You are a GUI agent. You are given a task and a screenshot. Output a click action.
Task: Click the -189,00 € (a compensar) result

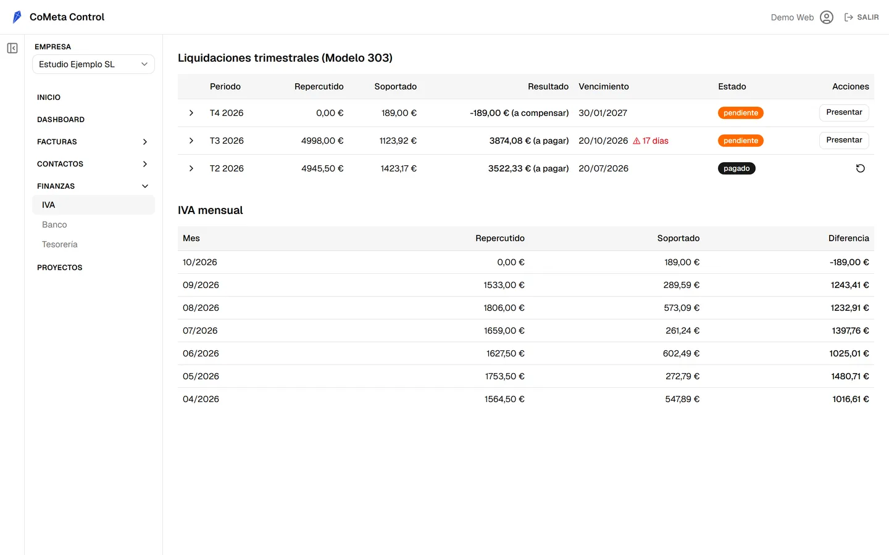coord(519,113)
